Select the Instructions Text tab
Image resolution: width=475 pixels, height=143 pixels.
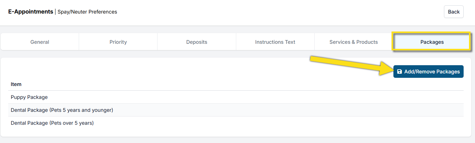coord(275,42)
